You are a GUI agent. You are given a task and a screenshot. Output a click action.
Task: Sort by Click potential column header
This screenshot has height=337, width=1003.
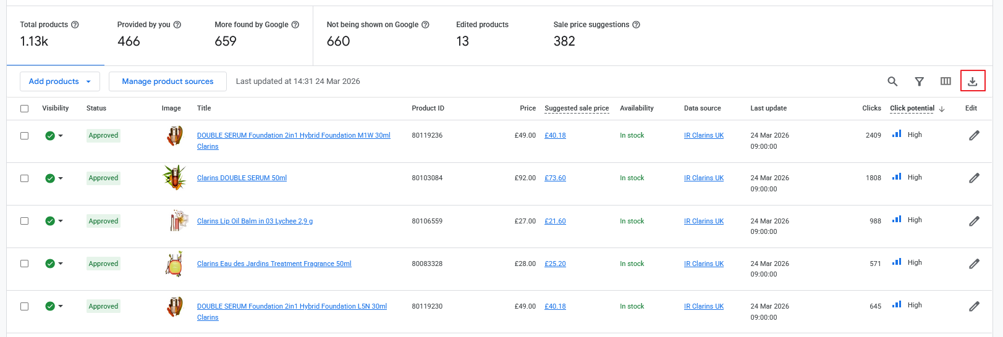(x=912, y=109)
